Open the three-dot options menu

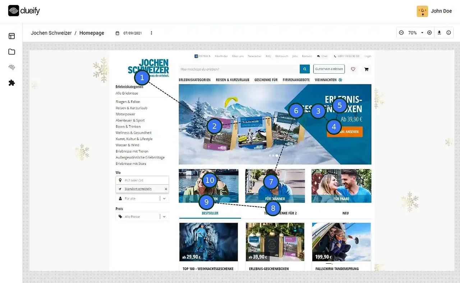(x=151, y=33)
